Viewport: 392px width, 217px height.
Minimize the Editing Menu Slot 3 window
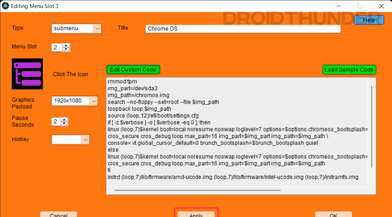point(339,6)
